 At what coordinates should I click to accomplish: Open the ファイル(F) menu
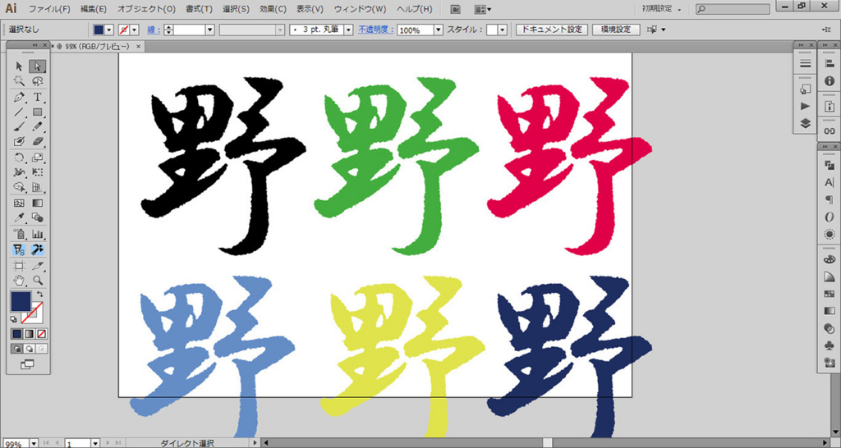click(49, 9)
